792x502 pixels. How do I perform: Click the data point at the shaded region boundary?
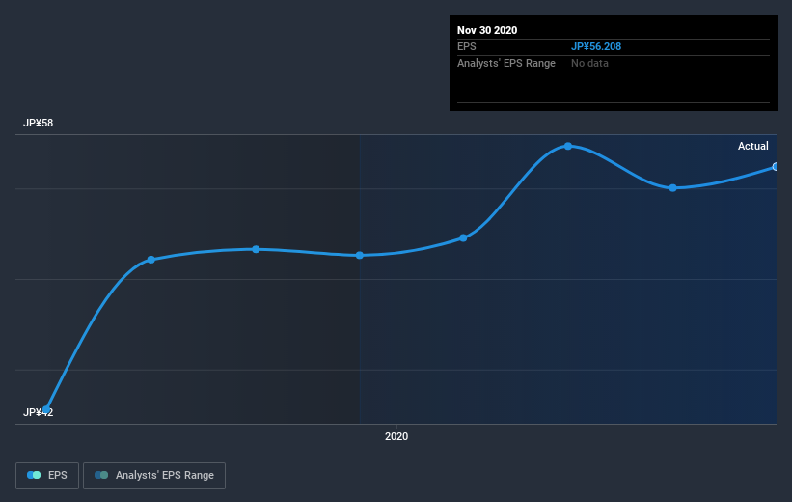(x=360, y=255)
